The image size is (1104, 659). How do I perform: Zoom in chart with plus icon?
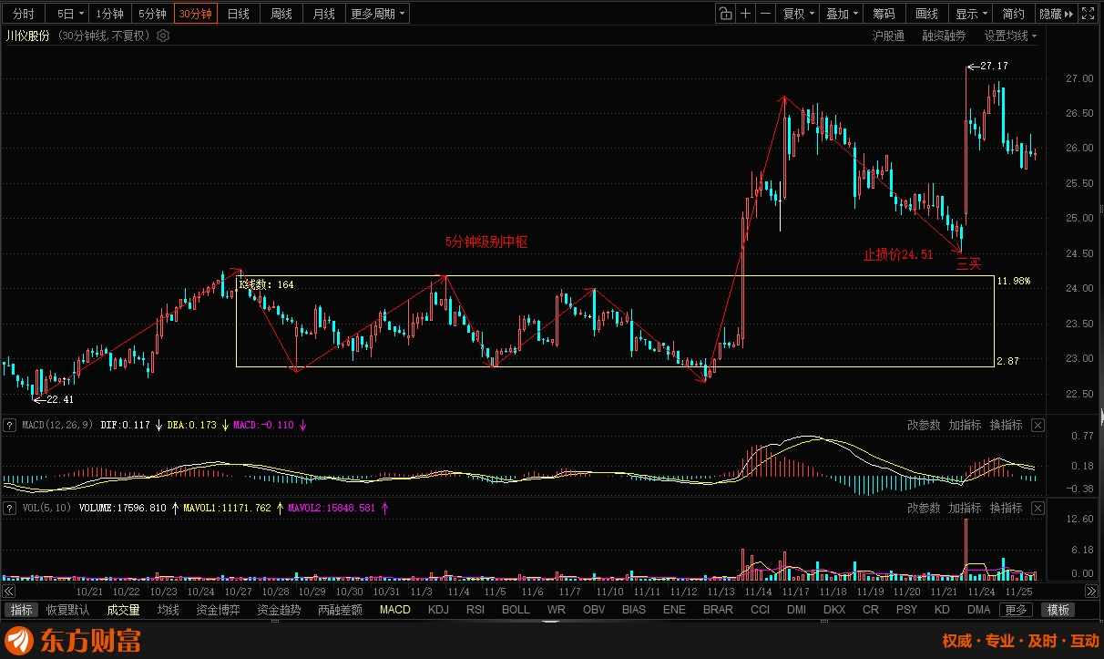[746, 14]
